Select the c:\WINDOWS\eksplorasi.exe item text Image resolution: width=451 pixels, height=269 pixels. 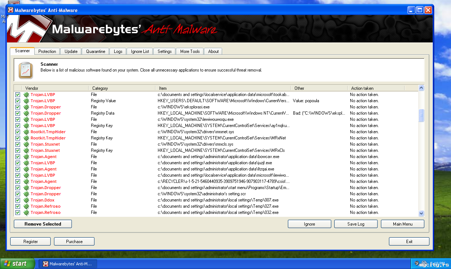[x=184, y=107]
